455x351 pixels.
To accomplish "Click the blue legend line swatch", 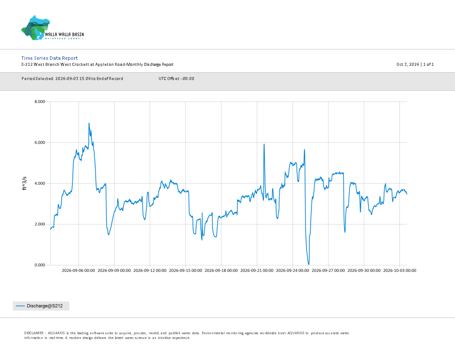I will (x=20, y=306).
